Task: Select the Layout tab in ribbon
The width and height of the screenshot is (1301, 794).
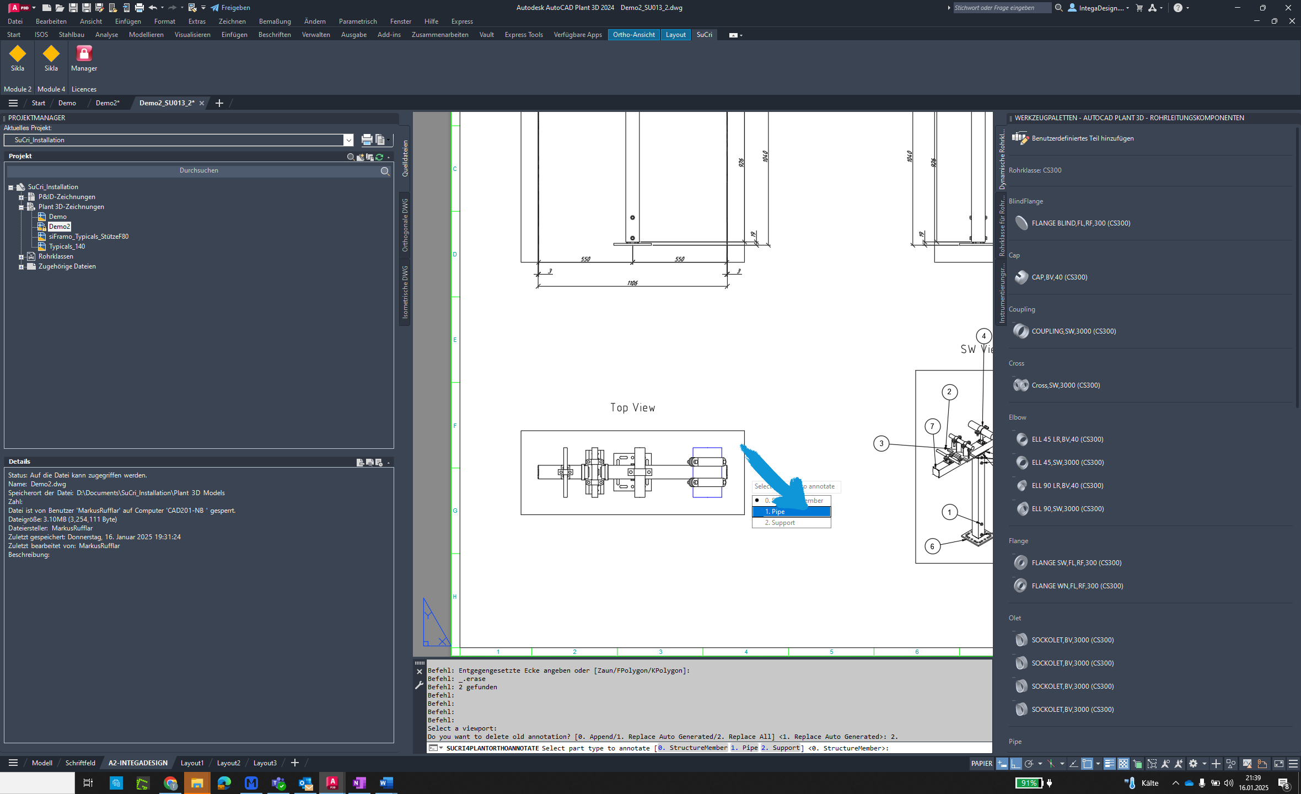Action: click(676, 34)
